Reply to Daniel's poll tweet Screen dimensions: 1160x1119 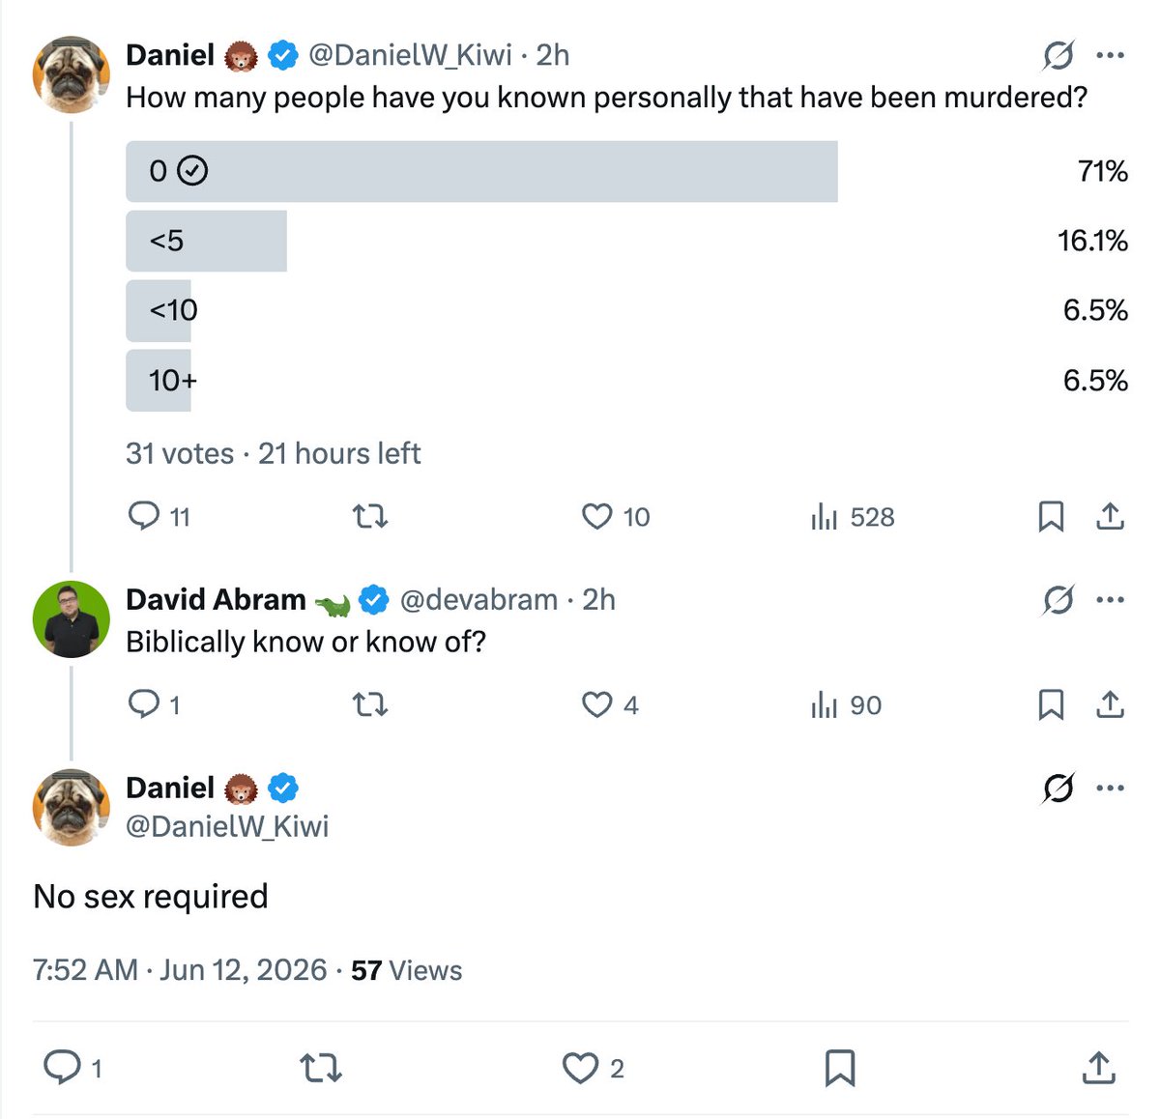(x=159, y=517)
